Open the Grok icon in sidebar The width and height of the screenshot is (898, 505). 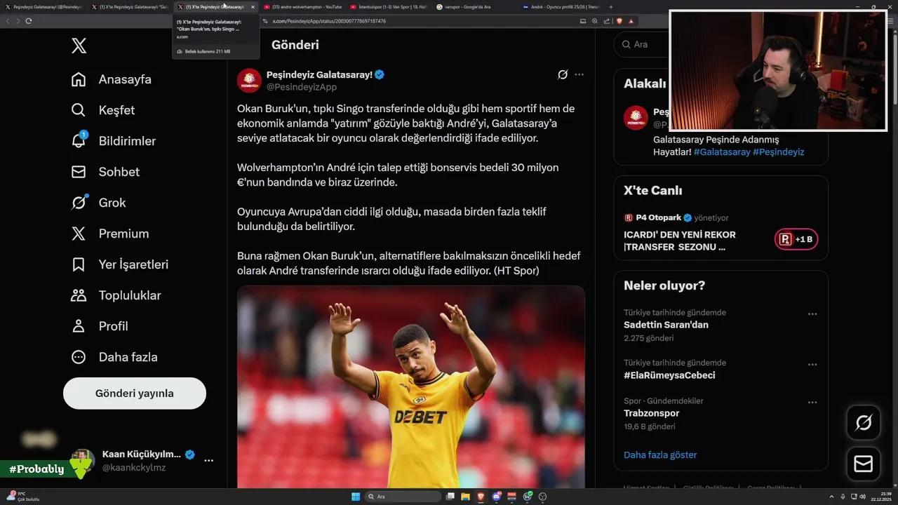[79, 202]
